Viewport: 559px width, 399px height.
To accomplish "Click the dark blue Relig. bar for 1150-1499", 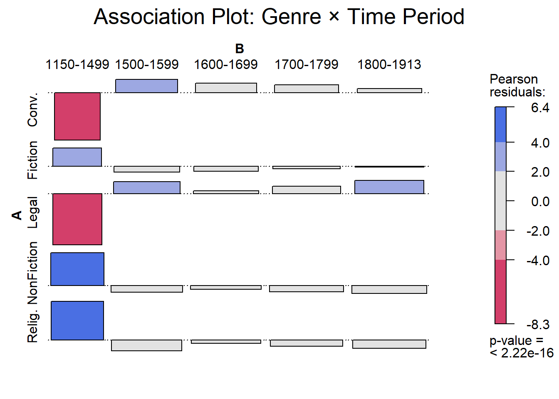I will (77, 320).
